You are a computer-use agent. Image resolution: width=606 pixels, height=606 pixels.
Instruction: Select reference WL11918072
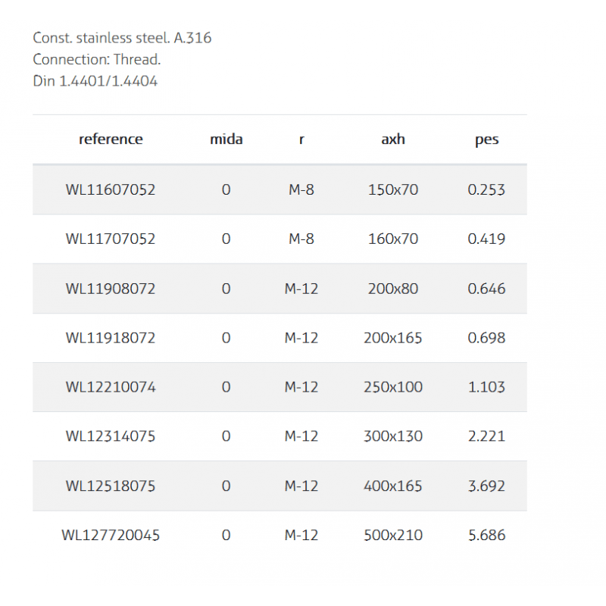(x=111, y=338)
